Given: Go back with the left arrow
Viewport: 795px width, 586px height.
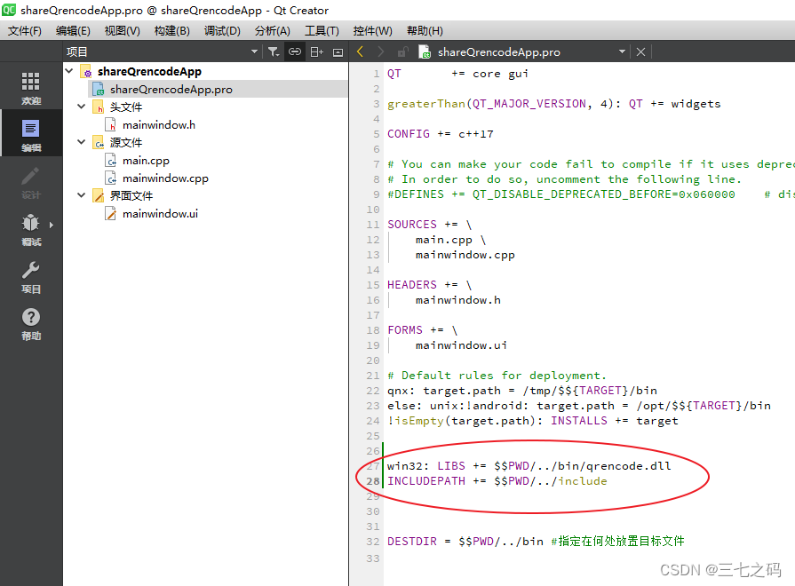Looking at the screenshot, I should [360, 51].
